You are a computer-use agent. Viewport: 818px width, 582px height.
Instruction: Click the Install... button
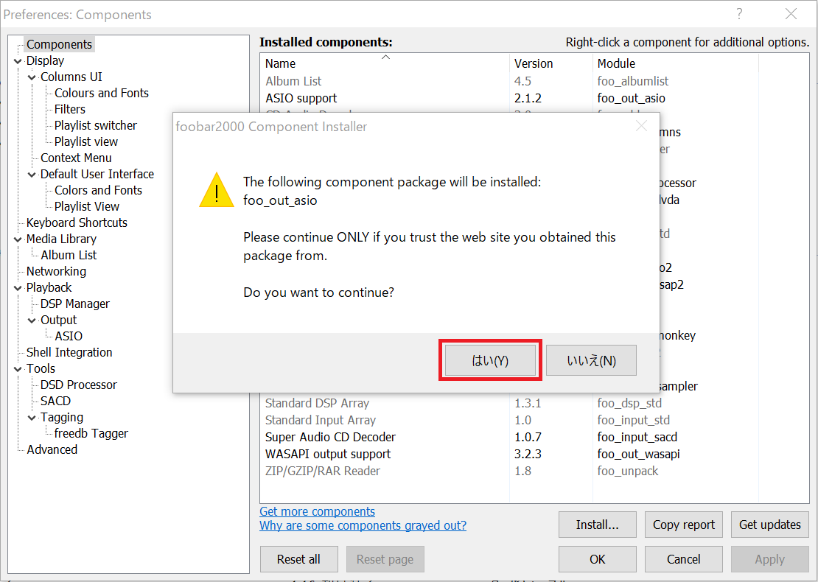[x=598, y=525]
